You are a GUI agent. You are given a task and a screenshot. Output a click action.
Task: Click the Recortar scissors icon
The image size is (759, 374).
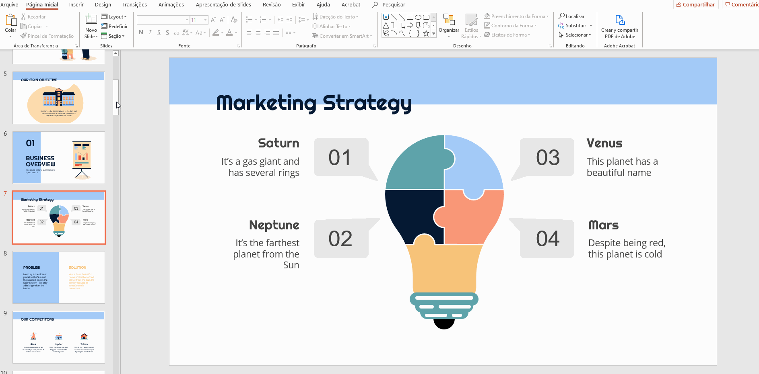[x=23, y=17]
